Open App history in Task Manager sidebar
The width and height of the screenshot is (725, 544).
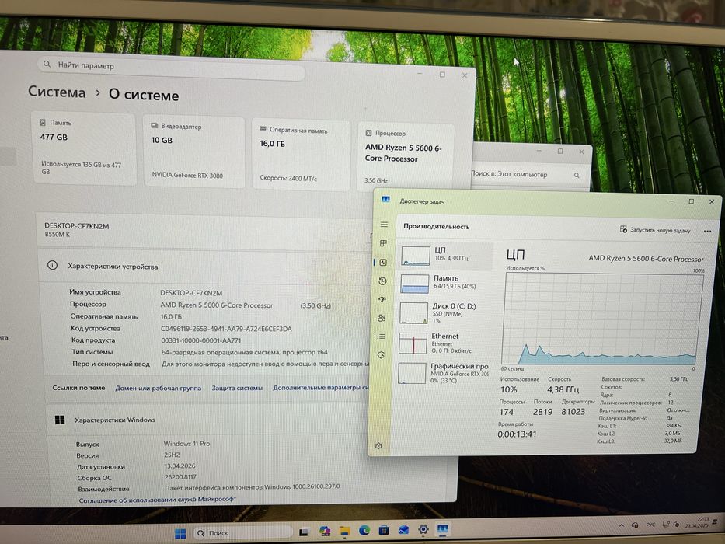click(382, 281)
